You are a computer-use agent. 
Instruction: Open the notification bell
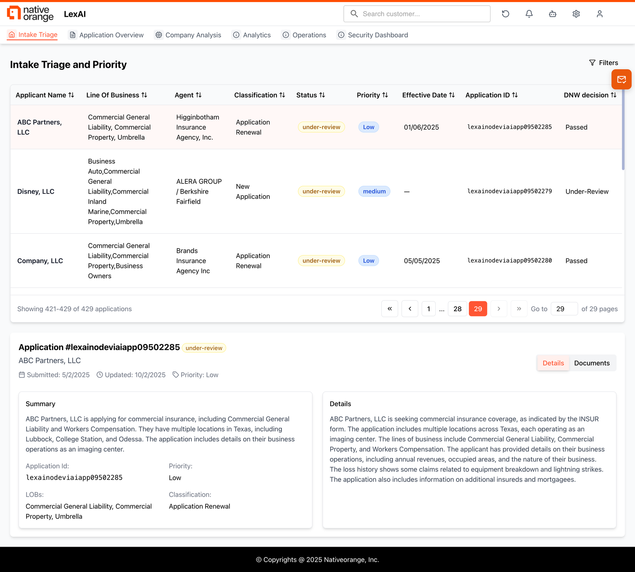pos(529,13)
